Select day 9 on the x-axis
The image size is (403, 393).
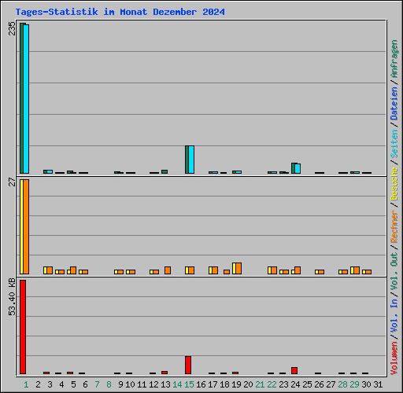pyautogui.click(x=120, y=384)
